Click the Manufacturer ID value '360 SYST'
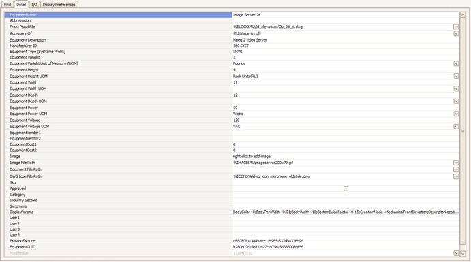This screenshot has width=471, height=262. 241,46
